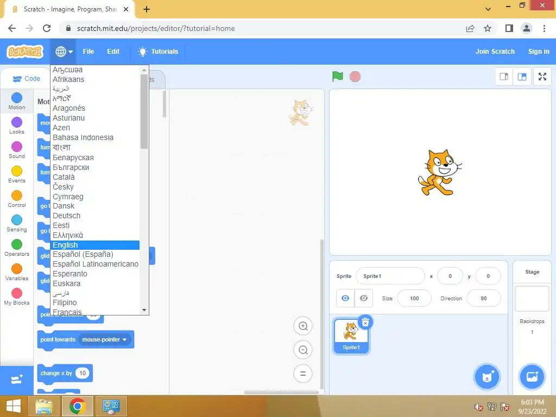Select the Variables block category
556x417 pixels.
(17, 273)
